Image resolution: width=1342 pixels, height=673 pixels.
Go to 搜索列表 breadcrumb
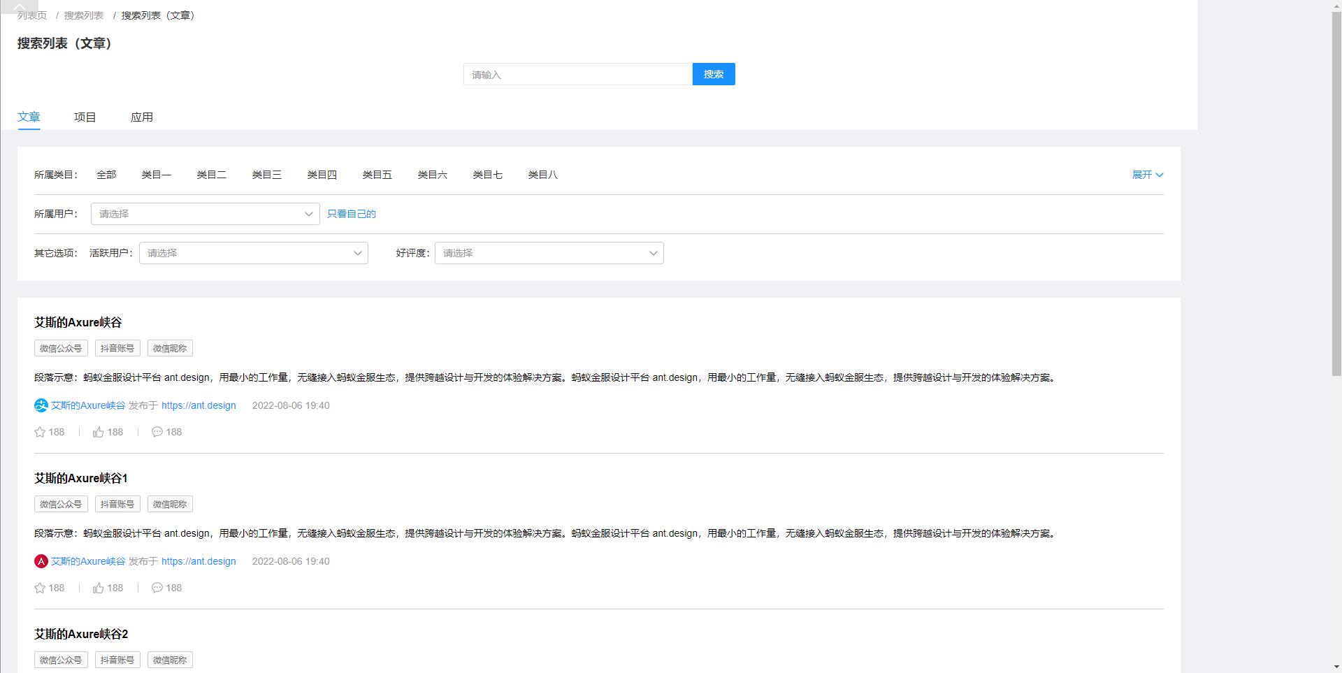84,15
